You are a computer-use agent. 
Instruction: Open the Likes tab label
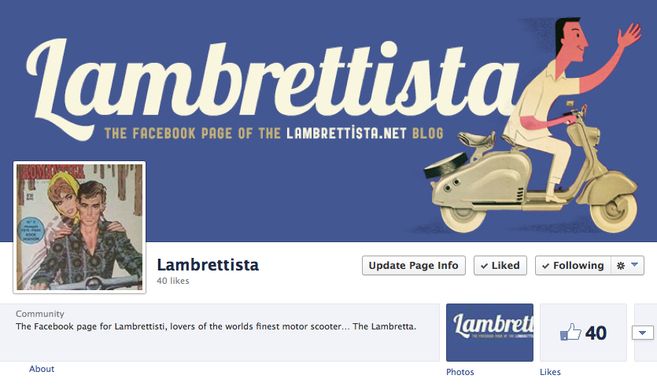pyautogui.click(x=550, y=372)
